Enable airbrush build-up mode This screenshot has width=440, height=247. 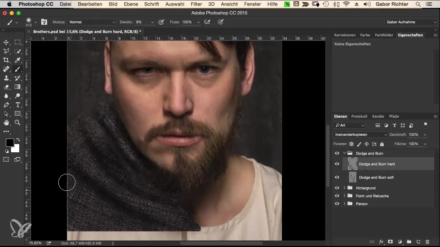(x=207, y=22)
